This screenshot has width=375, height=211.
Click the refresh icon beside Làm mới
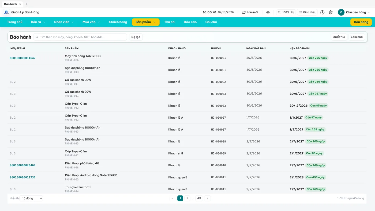[244, 12]
